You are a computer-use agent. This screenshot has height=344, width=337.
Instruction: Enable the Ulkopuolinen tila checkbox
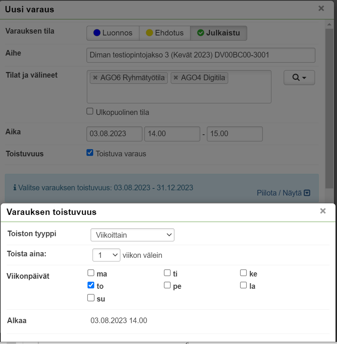click(90, 111)
